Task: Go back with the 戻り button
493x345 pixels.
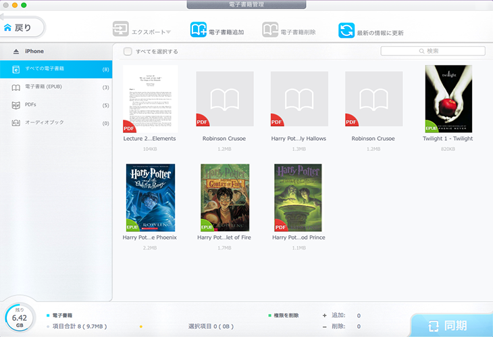Action: click(22, 28)
